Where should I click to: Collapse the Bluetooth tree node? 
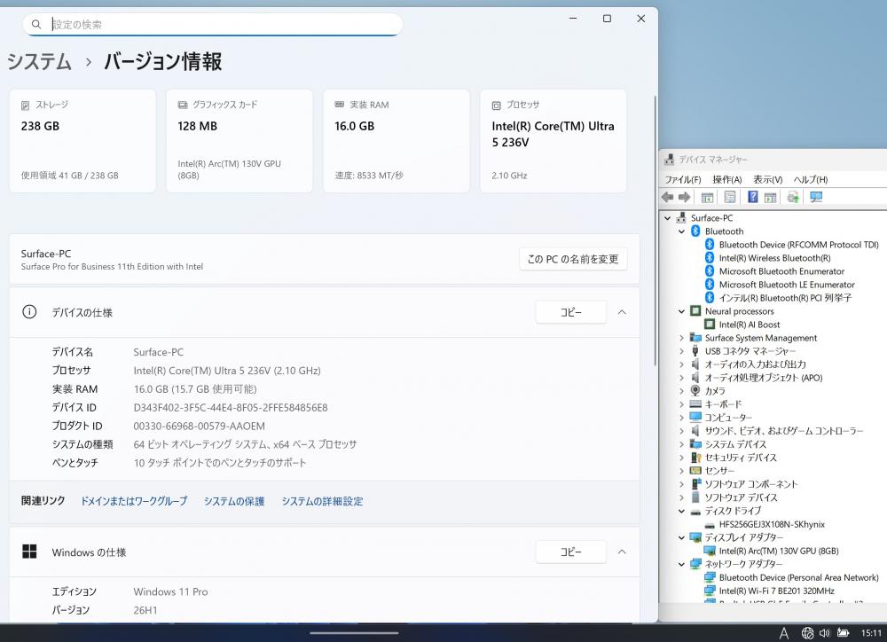(x=681, y=231)
